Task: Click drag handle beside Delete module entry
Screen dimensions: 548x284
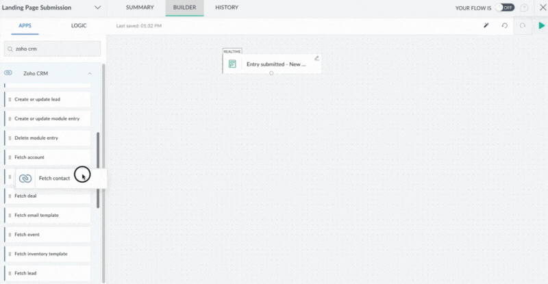Action: [x=10, y=138]
